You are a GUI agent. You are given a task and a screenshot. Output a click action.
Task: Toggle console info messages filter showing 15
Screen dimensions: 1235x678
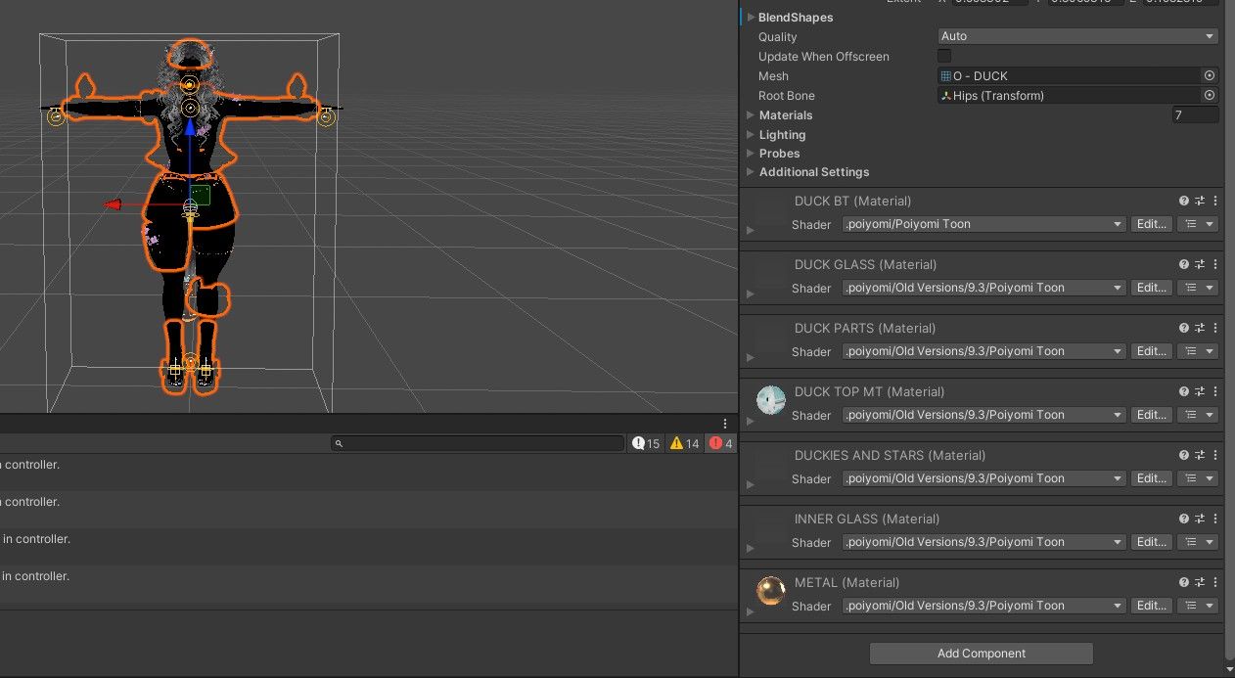tap(646, 443)
